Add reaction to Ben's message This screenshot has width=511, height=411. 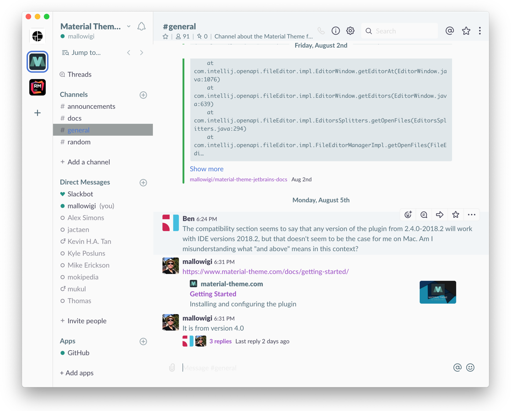click(x=408, y=215)
